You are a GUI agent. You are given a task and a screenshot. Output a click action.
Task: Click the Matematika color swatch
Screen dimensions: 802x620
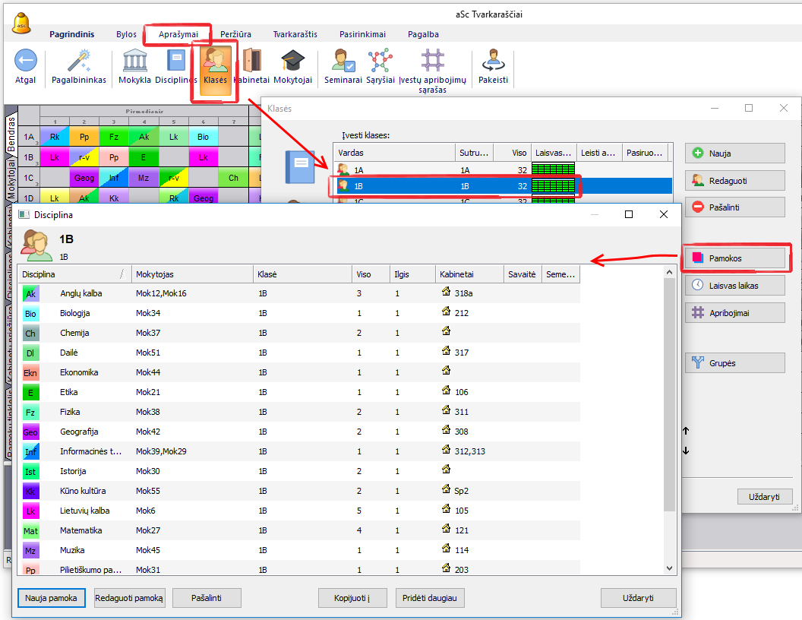(30, 530)
